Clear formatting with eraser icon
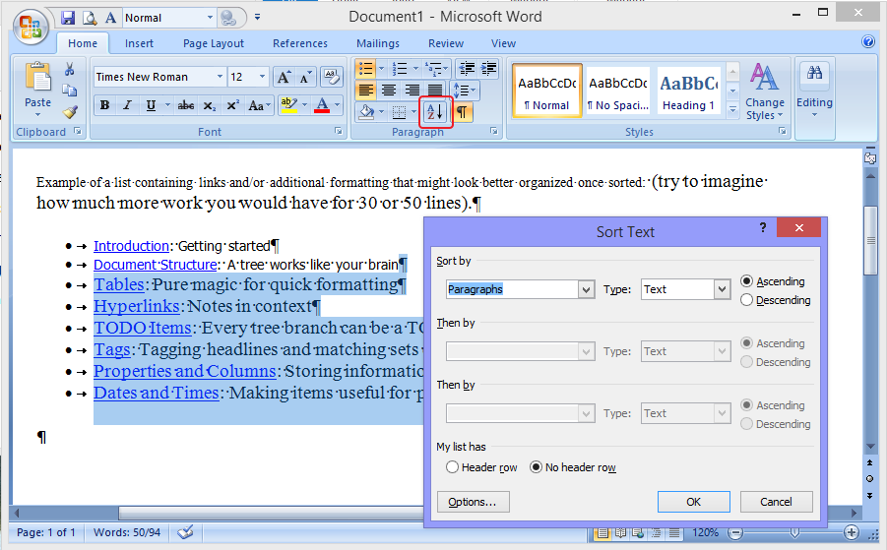The width and height of the screenshot is (887, 550). [332, 77]
